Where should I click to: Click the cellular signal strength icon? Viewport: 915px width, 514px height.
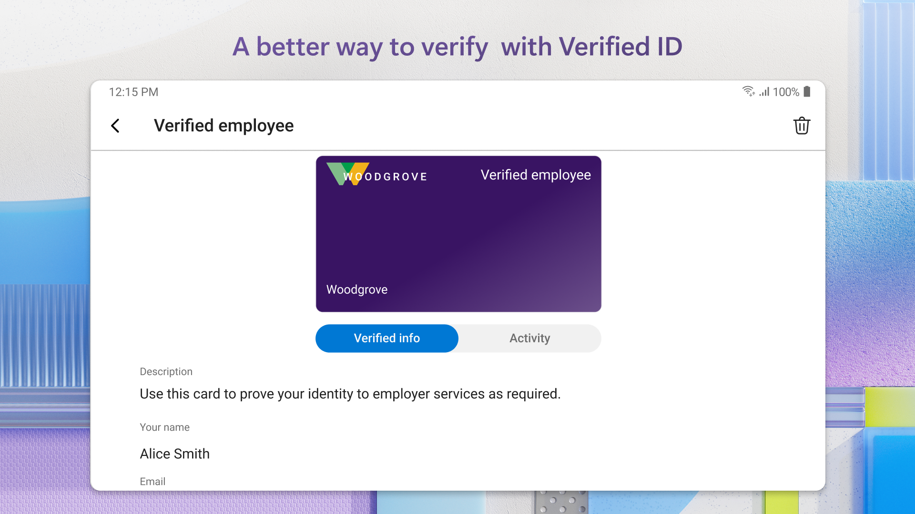tap(764, 92)
